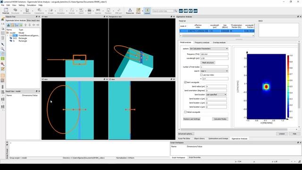This screenshot has width=302, height=170.
Task: Switch to the Object Library tab
Action: (199, 138)
